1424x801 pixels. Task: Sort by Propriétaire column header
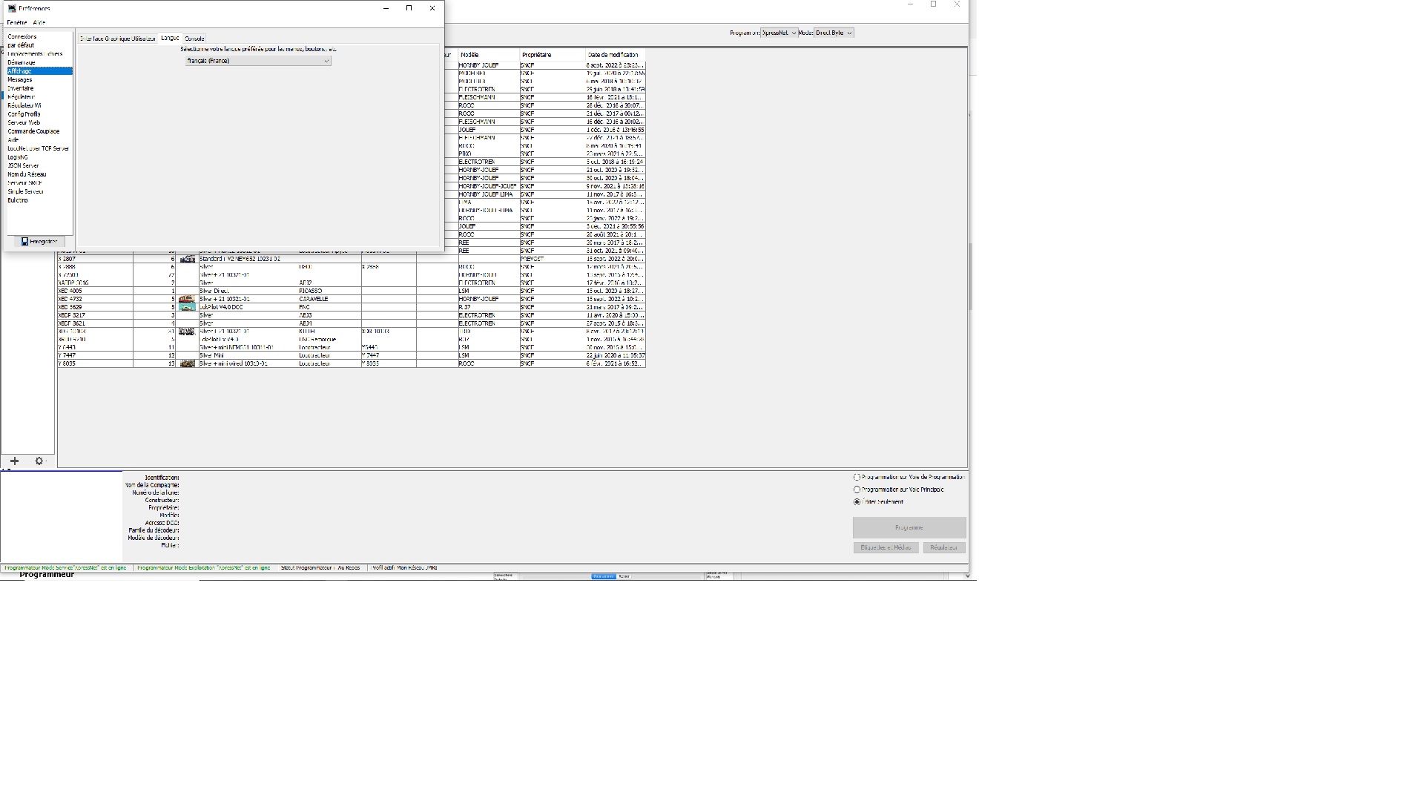coord(552,55)
